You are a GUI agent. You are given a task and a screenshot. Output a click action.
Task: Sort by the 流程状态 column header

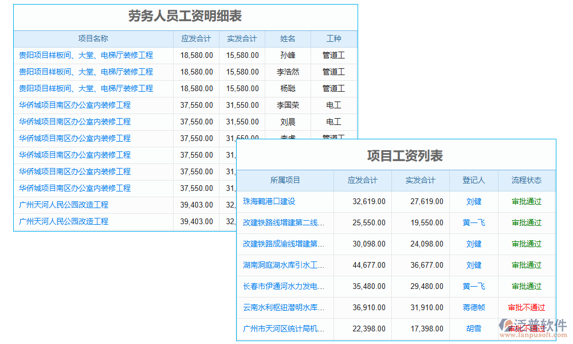coord(528,181)
